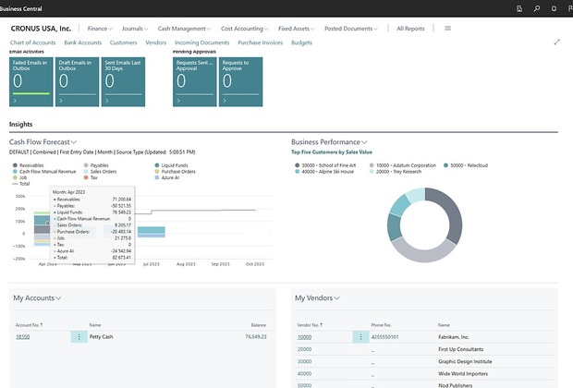This screenshot has width=573, height=388.
Task: Toggle Sales Orders legend item
Action: pyautogui.click(x=100, y=171)
